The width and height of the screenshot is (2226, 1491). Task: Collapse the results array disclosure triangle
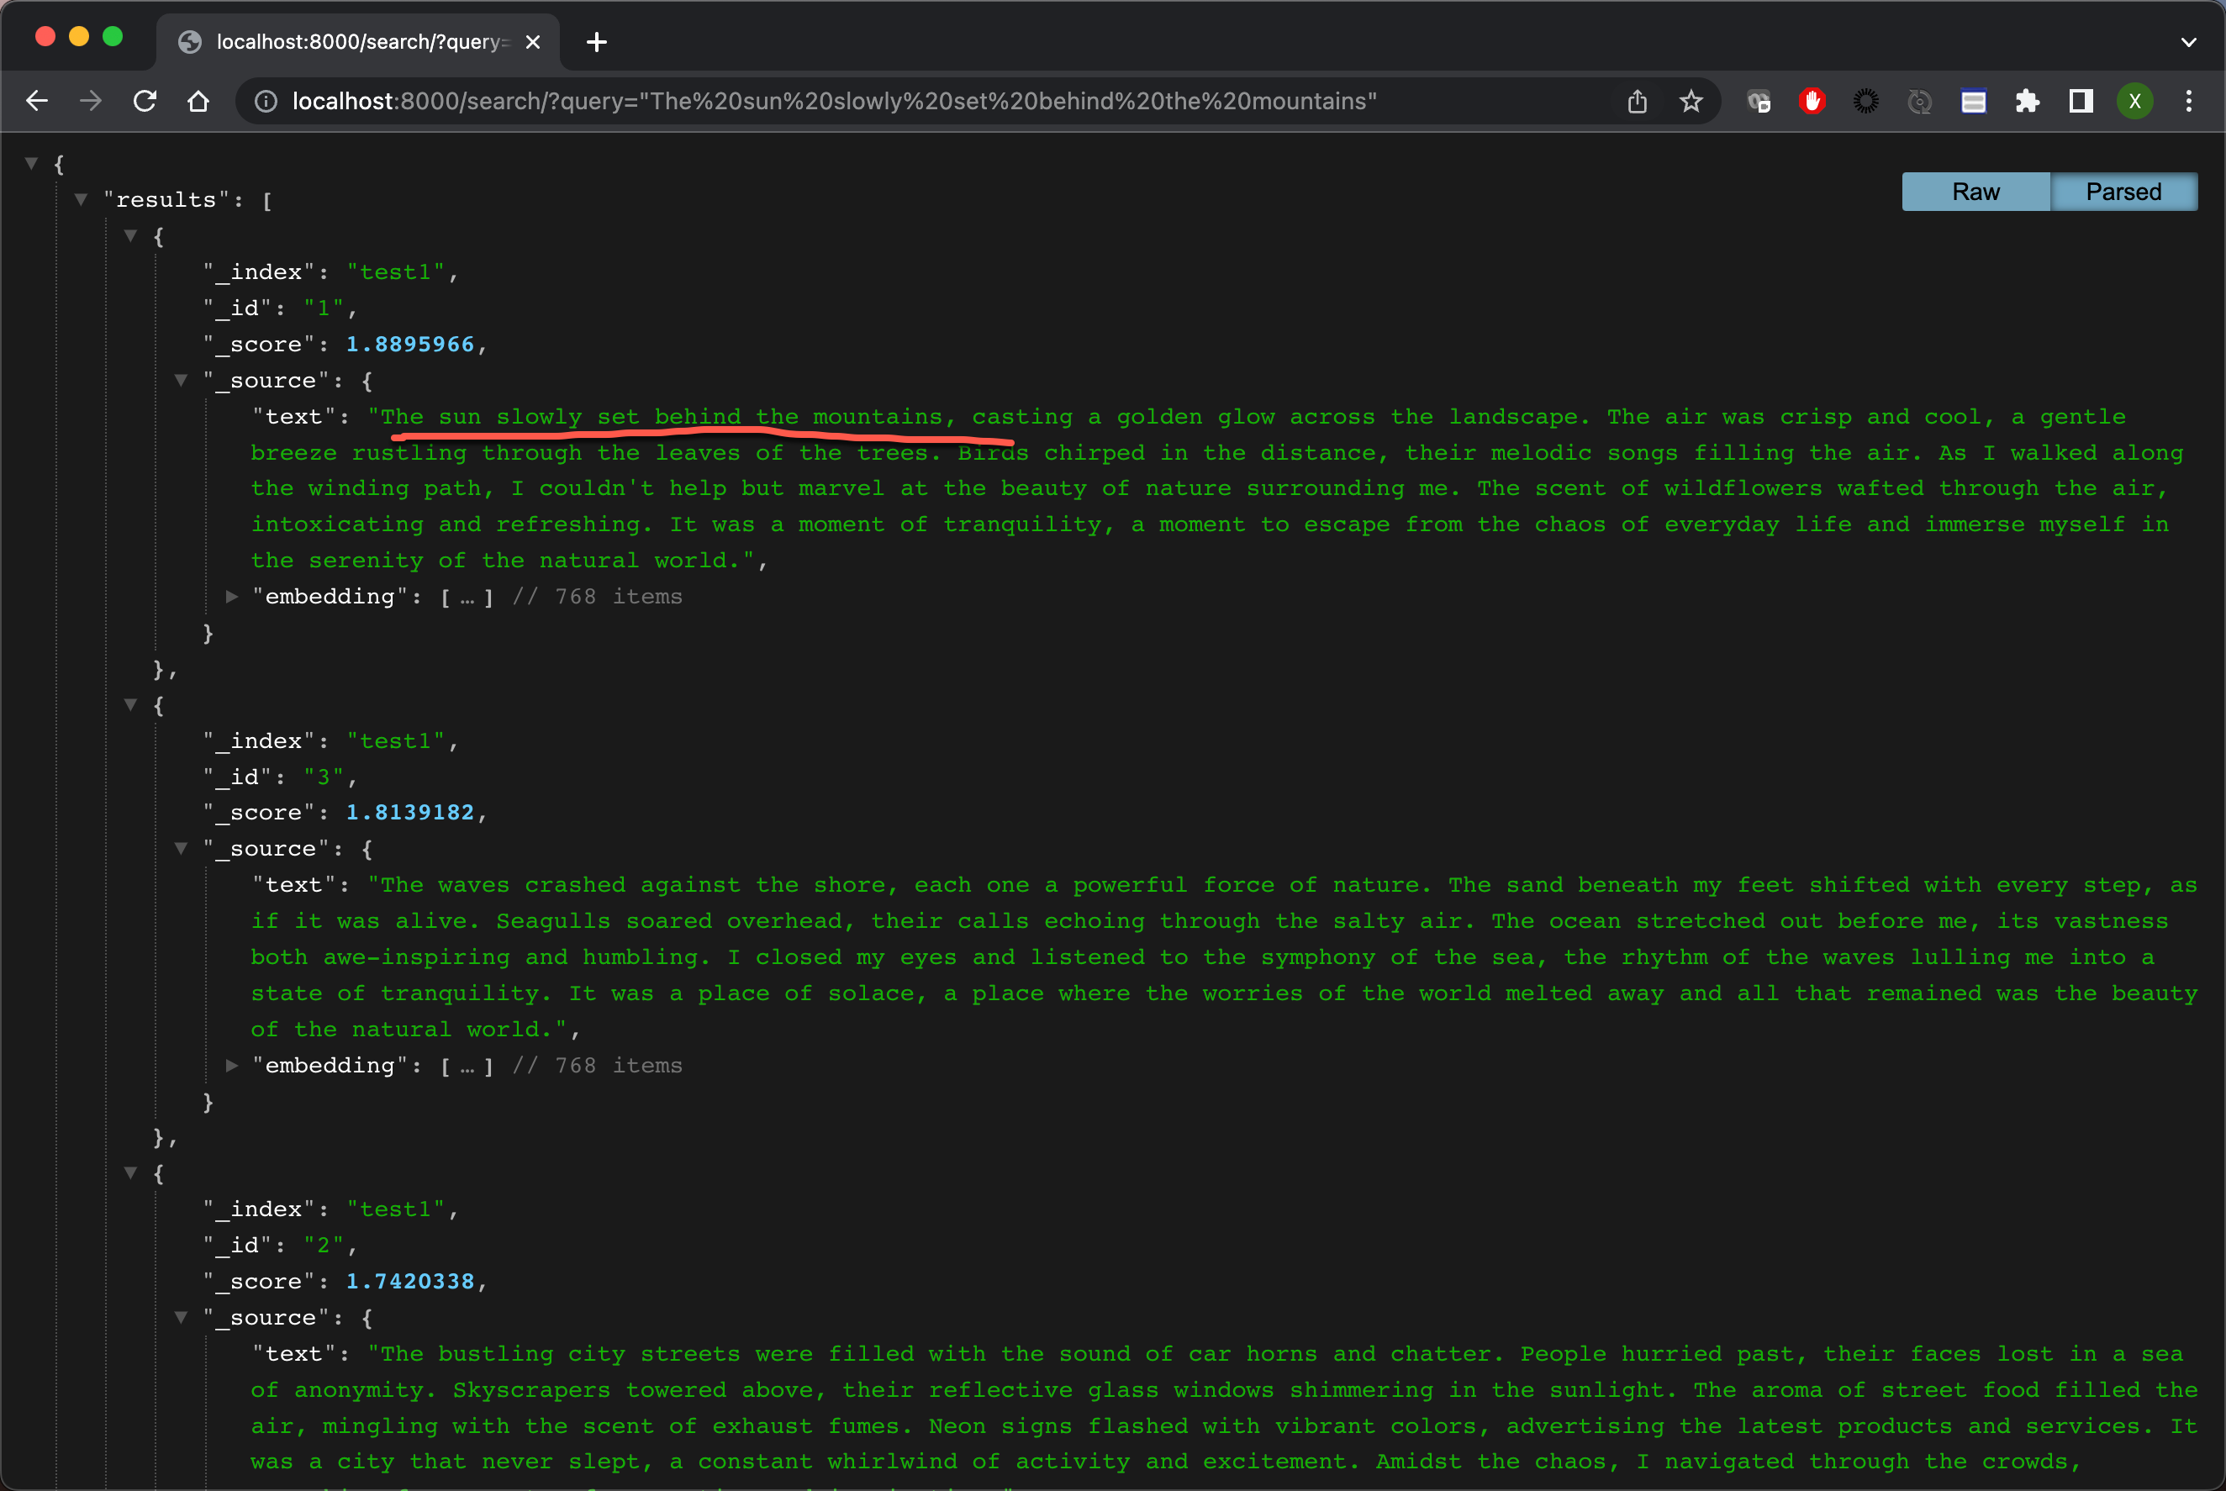(x=82, y=198)
